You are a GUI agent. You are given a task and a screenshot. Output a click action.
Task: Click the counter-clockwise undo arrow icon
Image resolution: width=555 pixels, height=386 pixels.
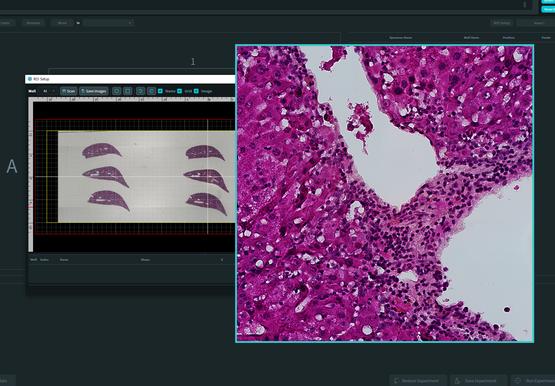140,91
